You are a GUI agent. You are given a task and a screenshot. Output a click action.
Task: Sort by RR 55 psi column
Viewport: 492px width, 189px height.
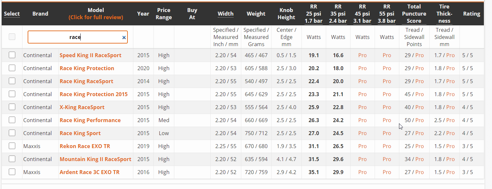[387, 14]
